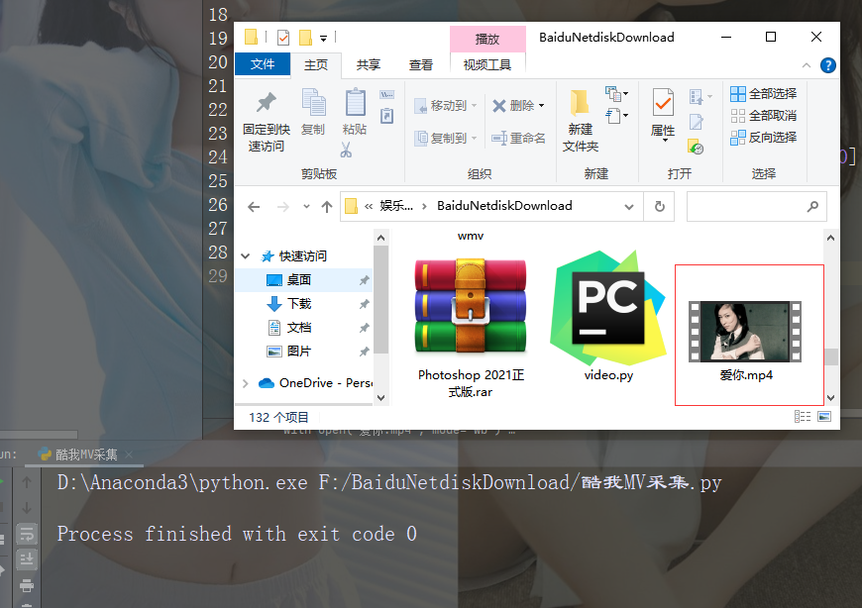
Task: Click 全部取消 select none button
Action: (764, 116)
